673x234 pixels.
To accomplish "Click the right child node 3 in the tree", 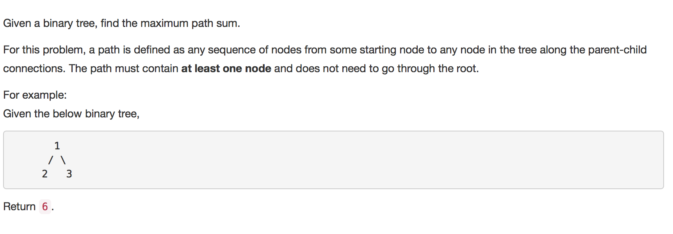I will point(69,174).
